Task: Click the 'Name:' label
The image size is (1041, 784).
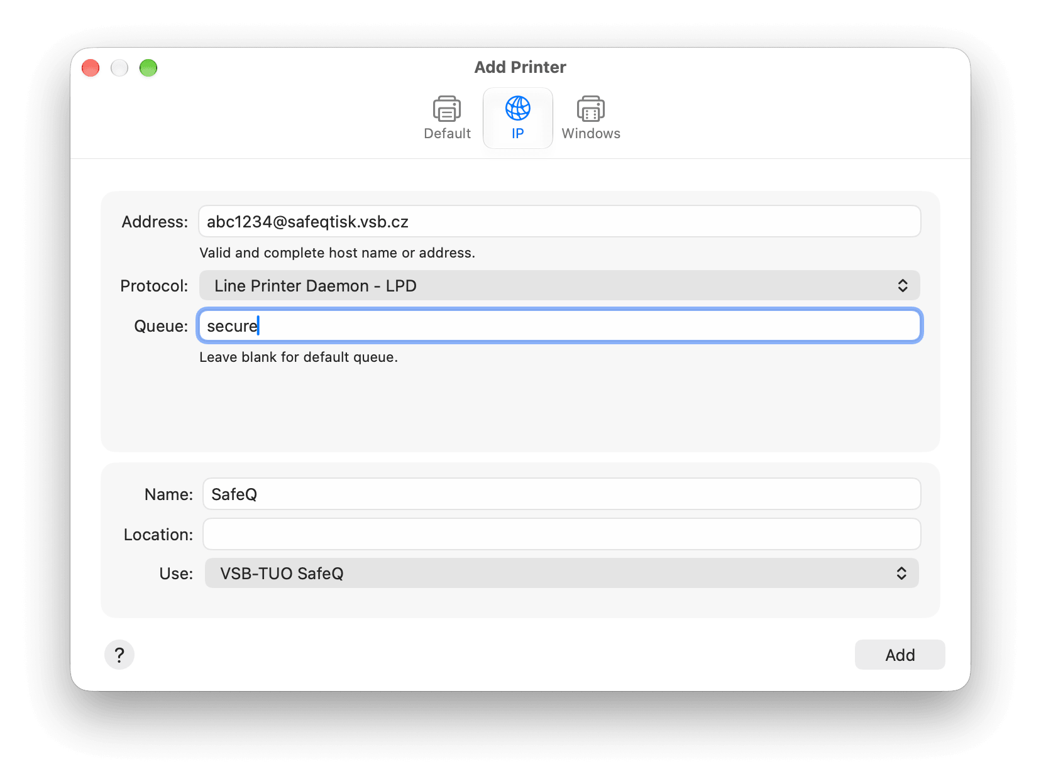Action: (x=168, y=494)
